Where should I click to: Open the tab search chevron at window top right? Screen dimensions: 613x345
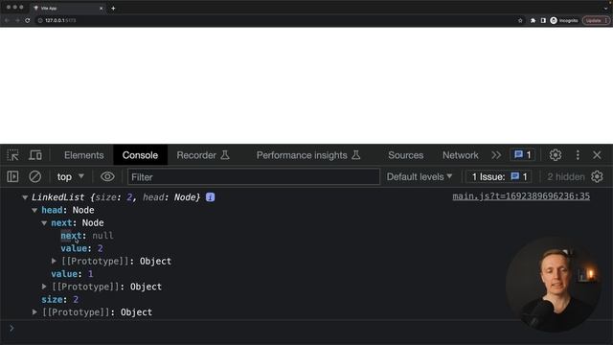606,8
